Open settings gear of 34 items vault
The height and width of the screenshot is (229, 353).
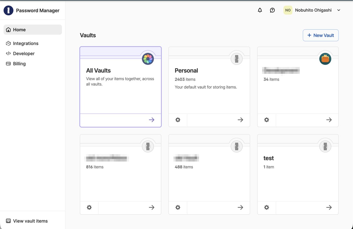click(x=267, y=120)
